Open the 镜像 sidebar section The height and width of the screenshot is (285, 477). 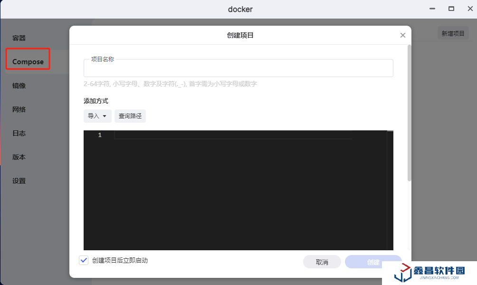[19, 86]
